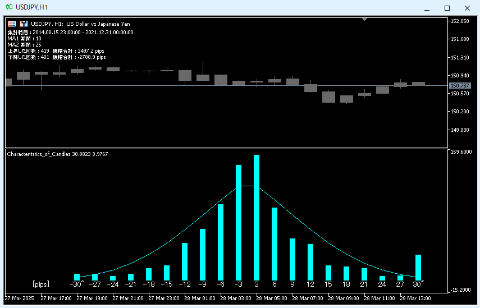
Task: Select the 'MA2' period 25 line
Action: [25, 45]
